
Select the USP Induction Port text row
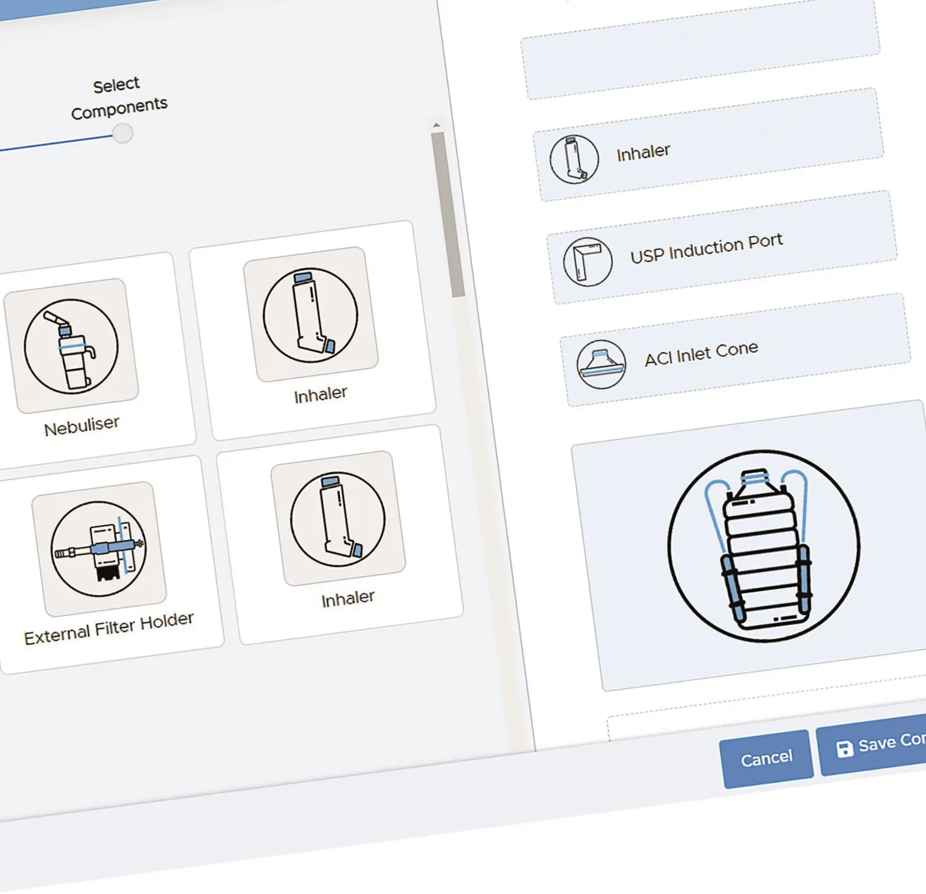706,248
